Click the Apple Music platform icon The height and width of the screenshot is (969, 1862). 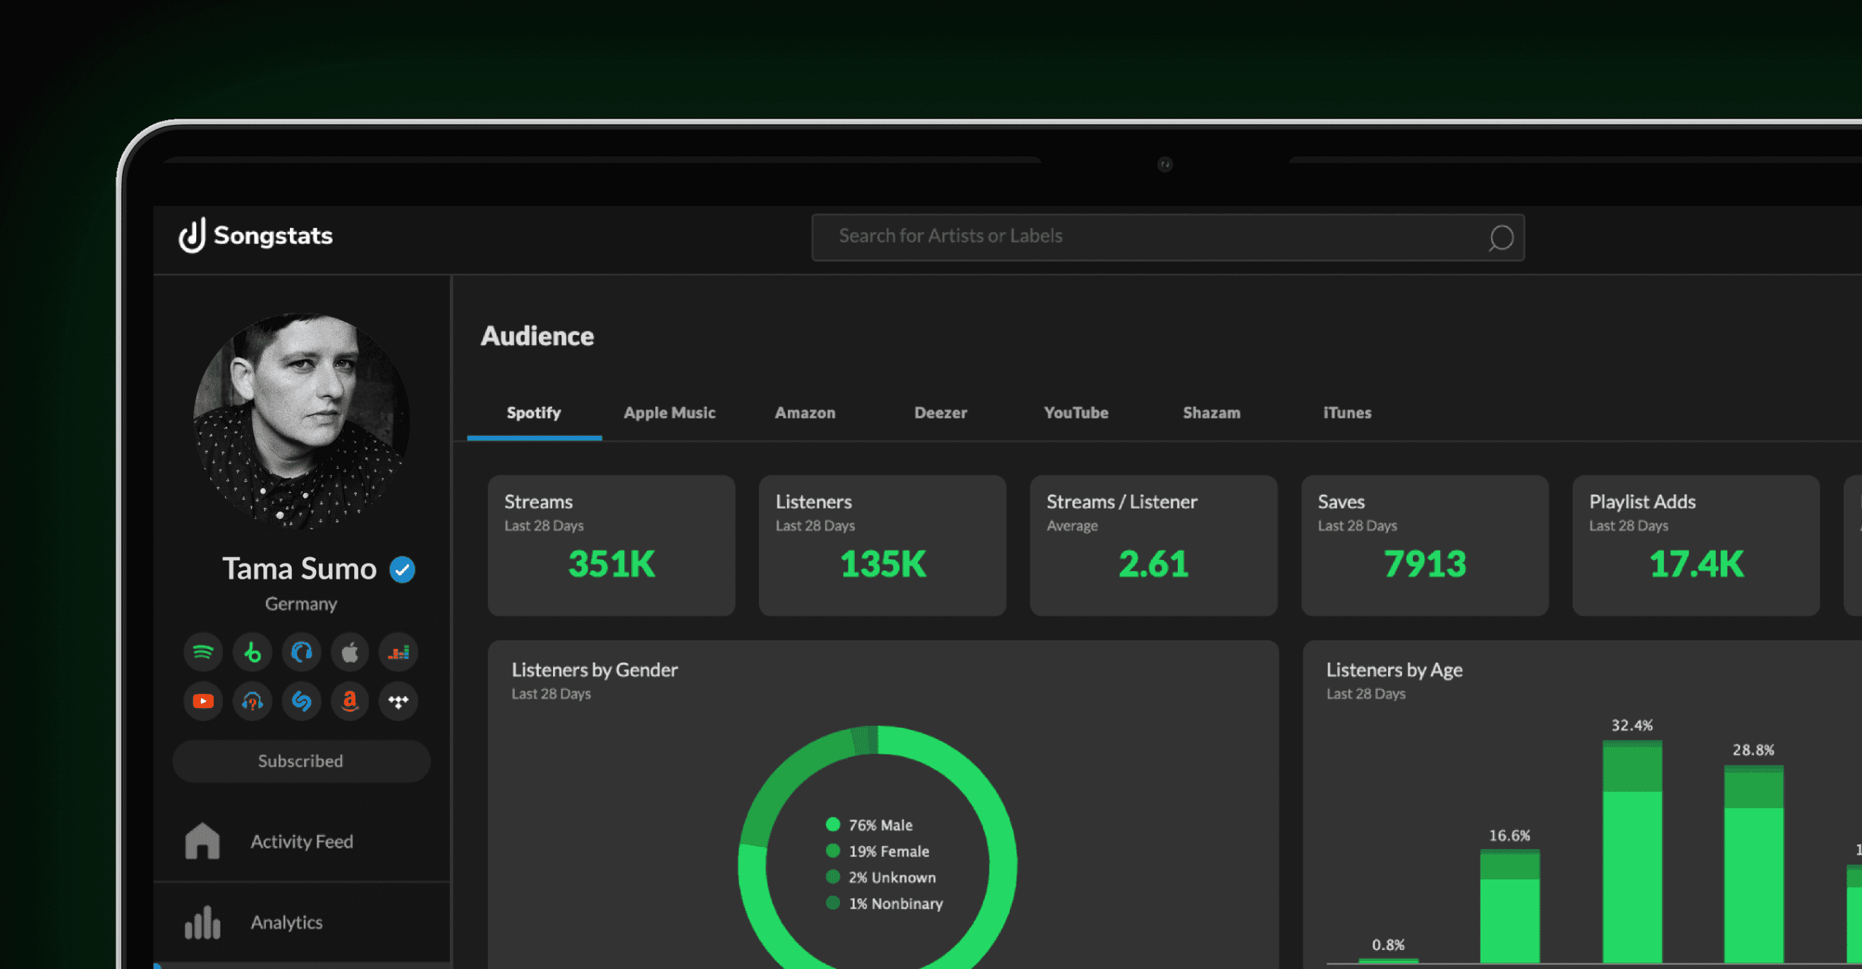(350, 652)
